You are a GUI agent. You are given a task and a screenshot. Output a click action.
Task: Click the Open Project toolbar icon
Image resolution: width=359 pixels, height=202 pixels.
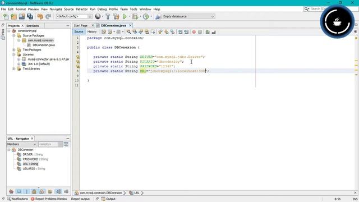[x=22, y=16]
